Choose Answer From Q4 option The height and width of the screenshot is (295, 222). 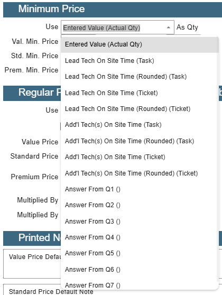140,237
